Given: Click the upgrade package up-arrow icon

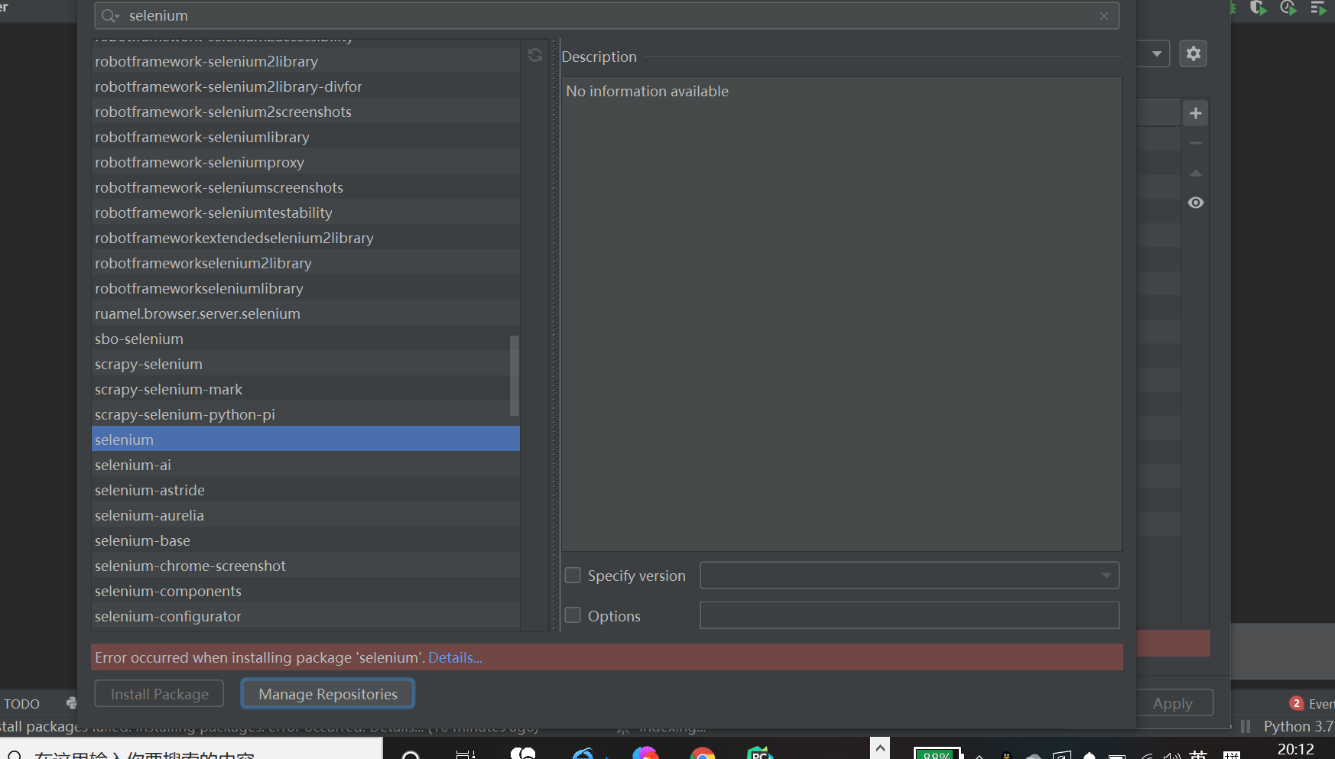Looking at the screenshot, I should tap(1196, 173).
